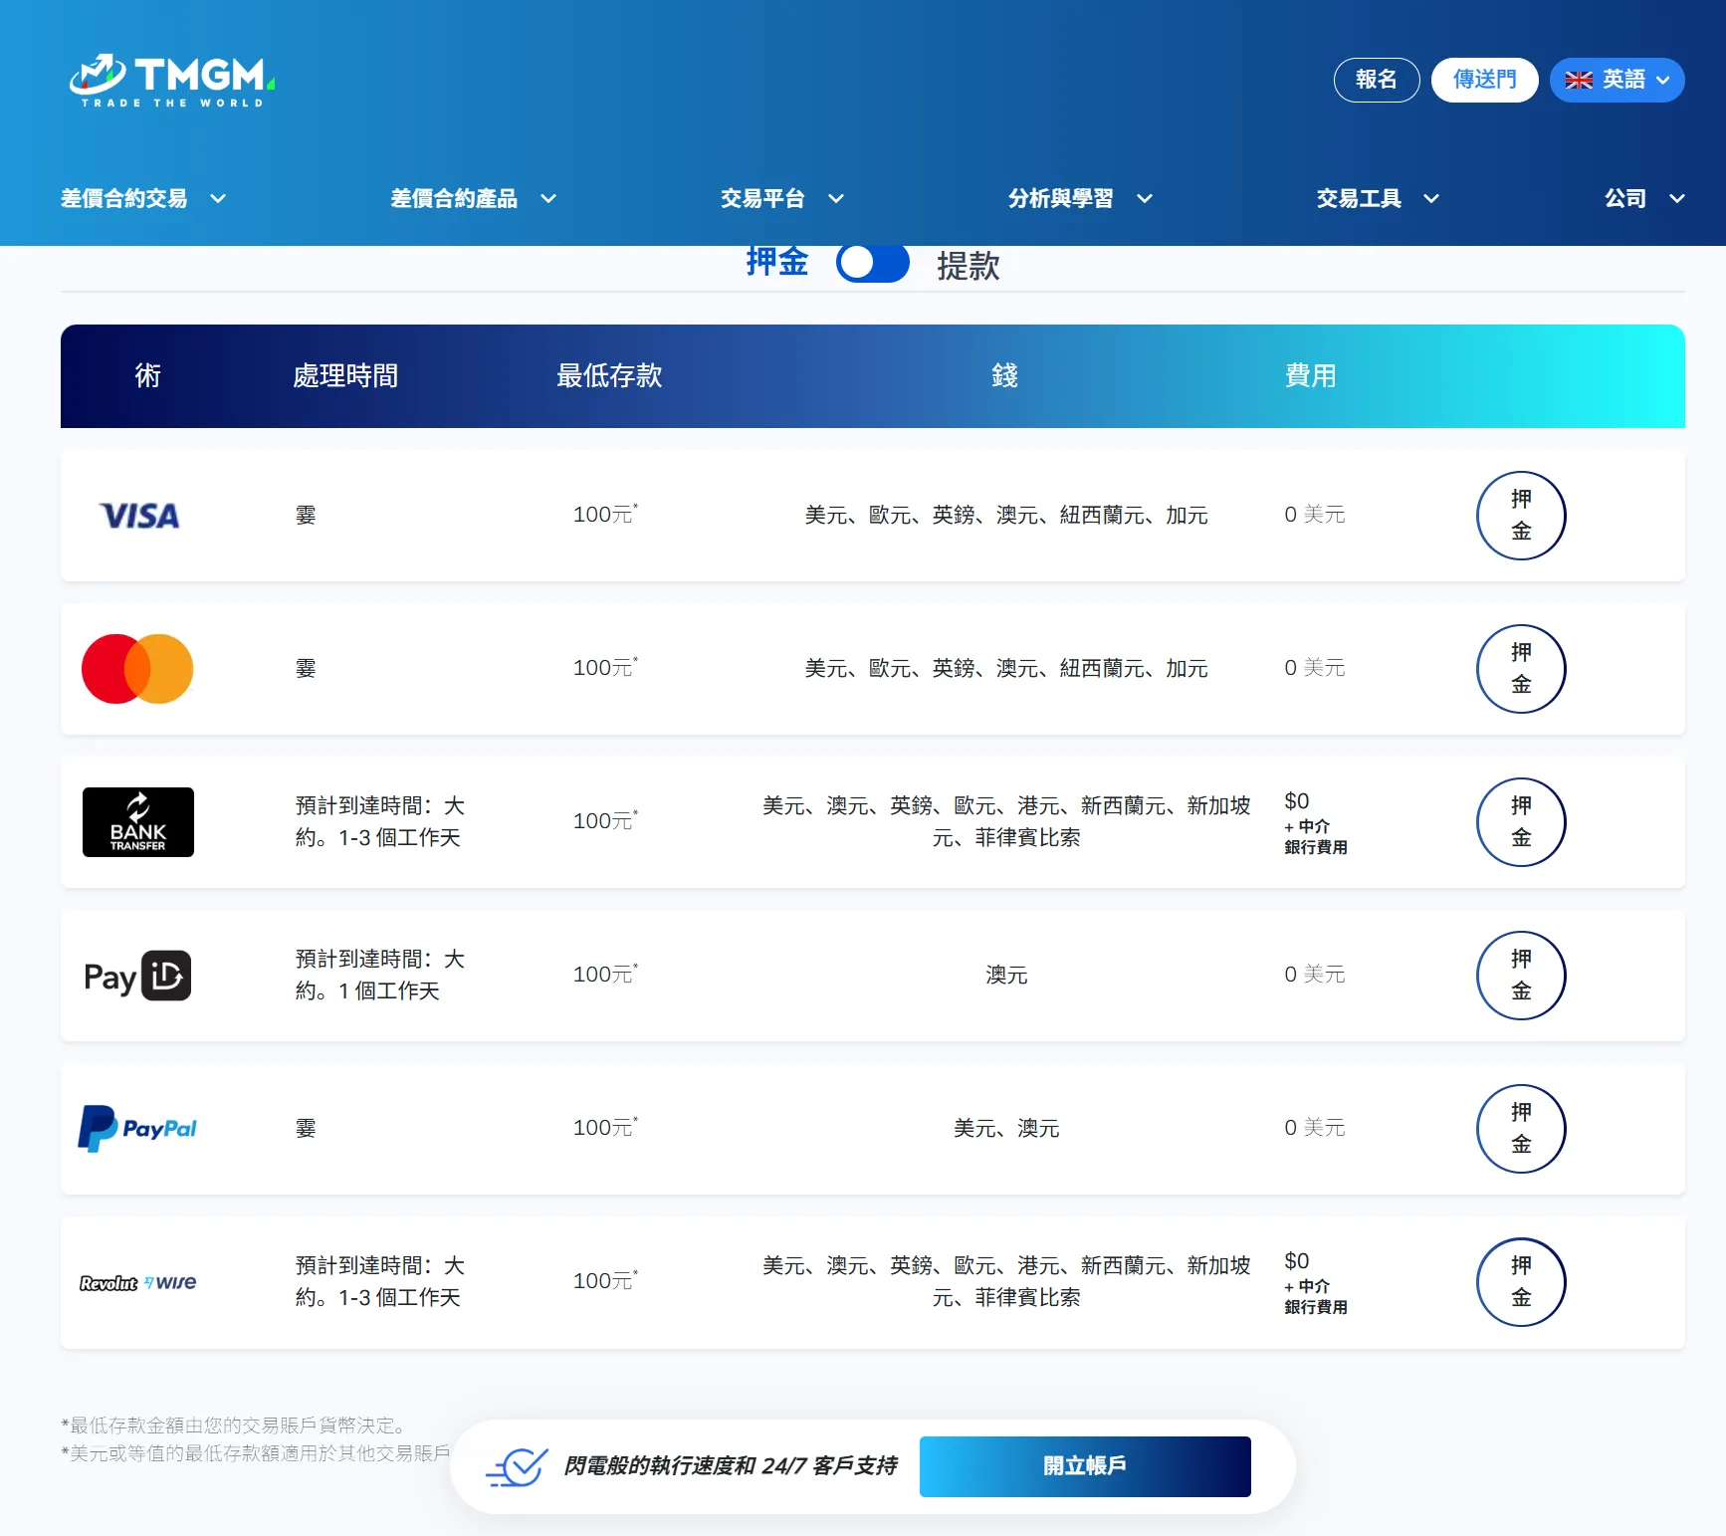Click the 處理時間 column header
This screenshot has height=1536, width=1726.
click(345, 376)
